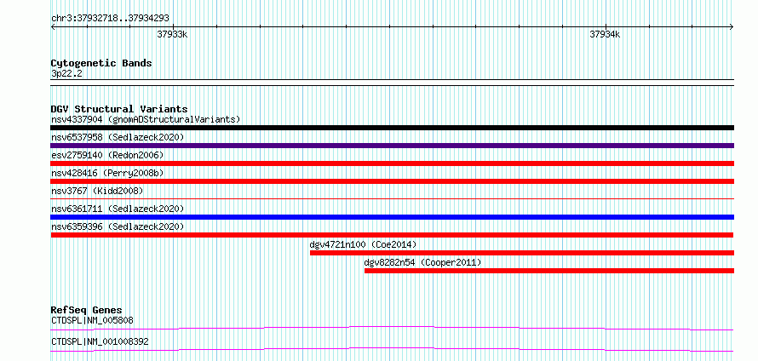Open the CTDSPL|NM_001008392 label
Viewport: 758px width, 361px height.
click(100, 341)
